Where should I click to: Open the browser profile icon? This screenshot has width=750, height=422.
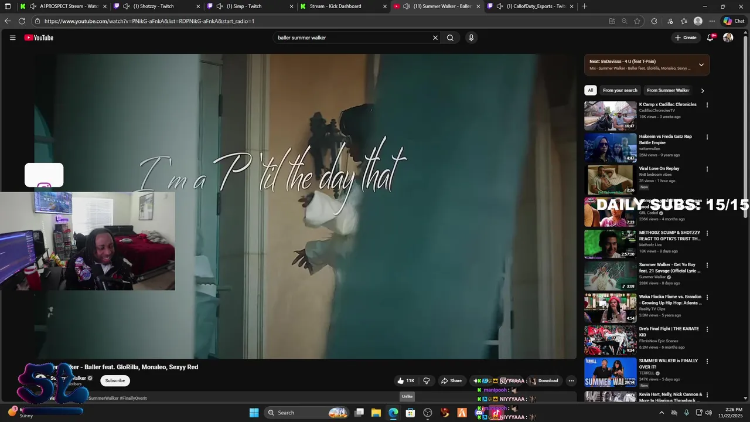tap(698, 21)
